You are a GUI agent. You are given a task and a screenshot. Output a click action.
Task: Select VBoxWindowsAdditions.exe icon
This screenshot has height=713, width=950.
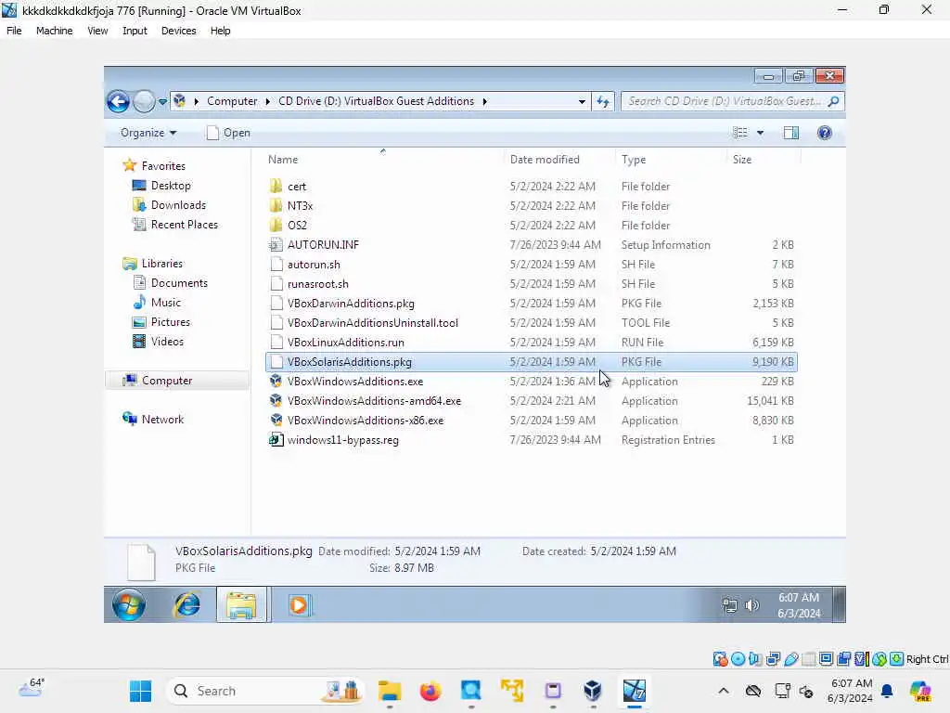[x=276, y=381]
